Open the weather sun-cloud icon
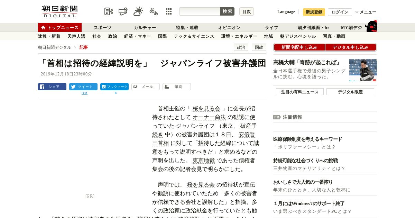415x218 pixels. [138, 11]
